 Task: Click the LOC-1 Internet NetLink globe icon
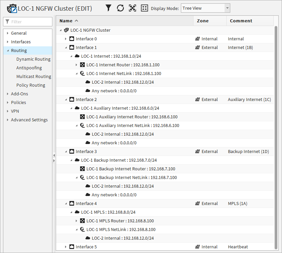[x=82, y=73]
